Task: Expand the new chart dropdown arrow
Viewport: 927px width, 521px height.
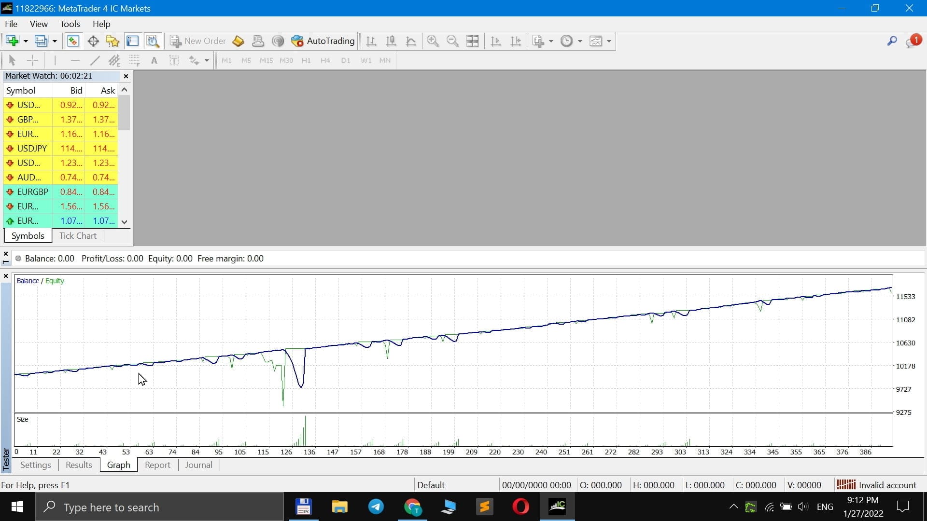Action: pyautogui.click(x=26, y=41)
